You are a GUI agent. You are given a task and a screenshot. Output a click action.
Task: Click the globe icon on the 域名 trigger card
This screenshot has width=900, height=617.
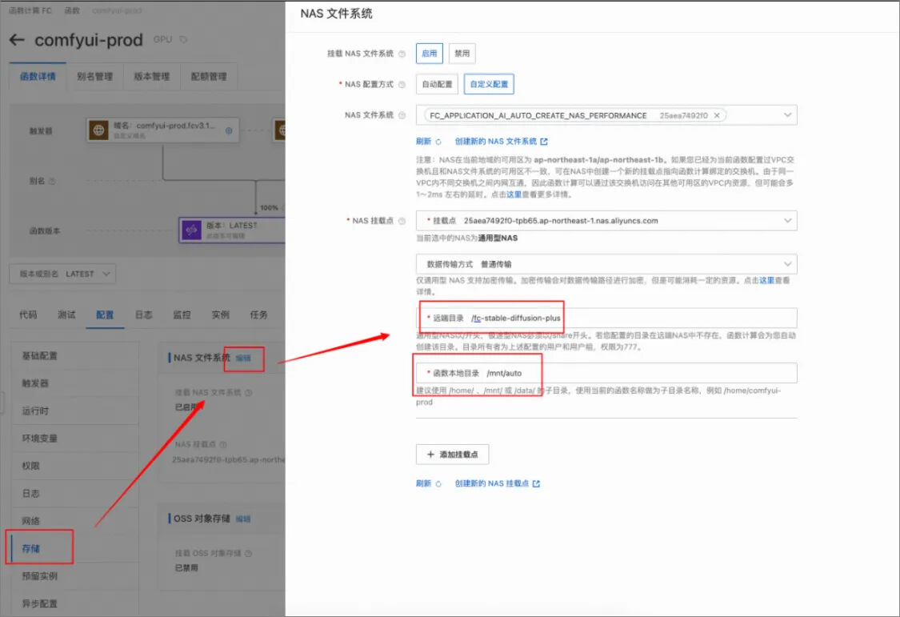pos(99,130)
